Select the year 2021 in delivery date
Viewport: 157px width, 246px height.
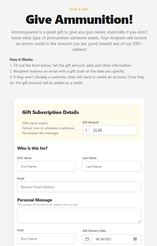coord(108,239)
